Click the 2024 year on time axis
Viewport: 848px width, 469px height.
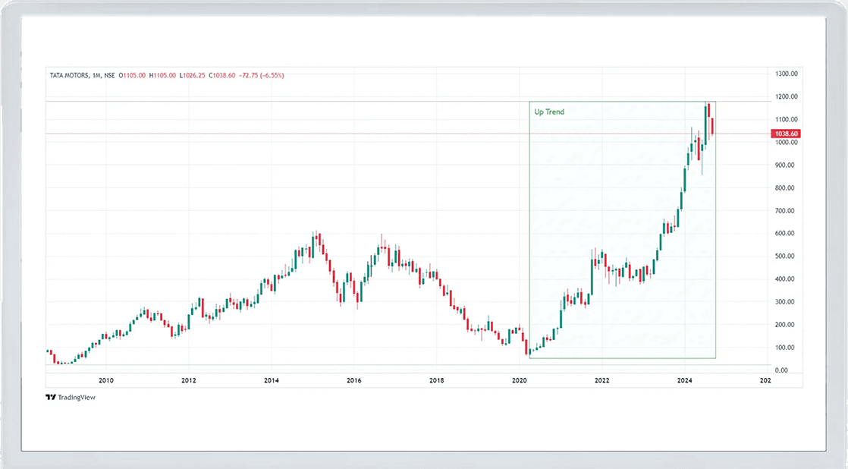click(x=684, y=381)
